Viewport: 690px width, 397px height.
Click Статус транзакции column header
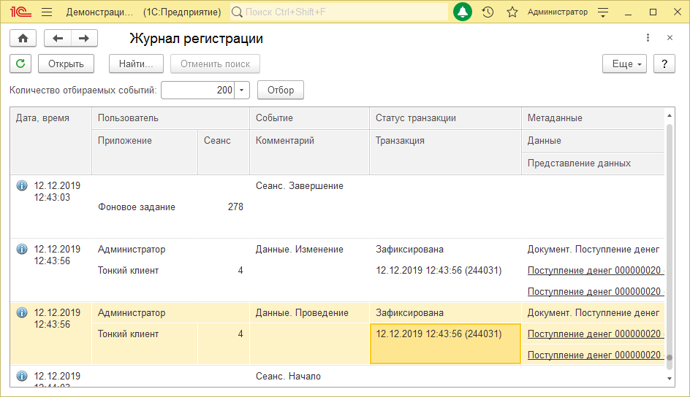[x=445, y=118]
